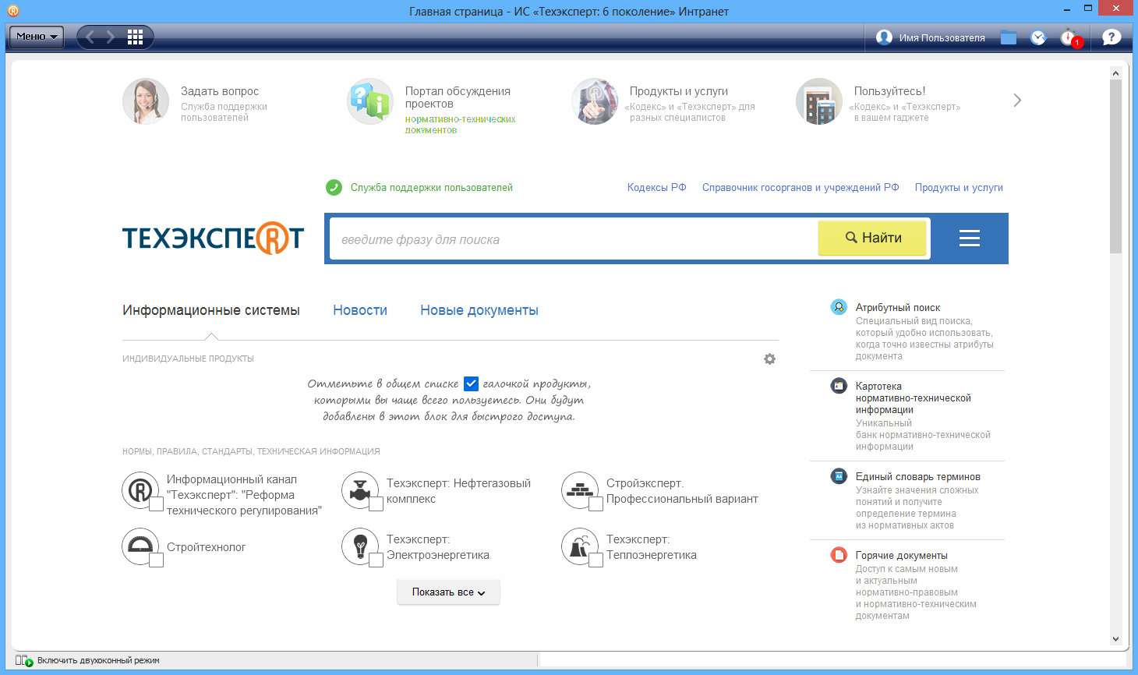Tick checkbox for Техэксперт: Нефтегазовый комплекс
This screenshot has width=1138, height=675.
(x=376, y=504)
